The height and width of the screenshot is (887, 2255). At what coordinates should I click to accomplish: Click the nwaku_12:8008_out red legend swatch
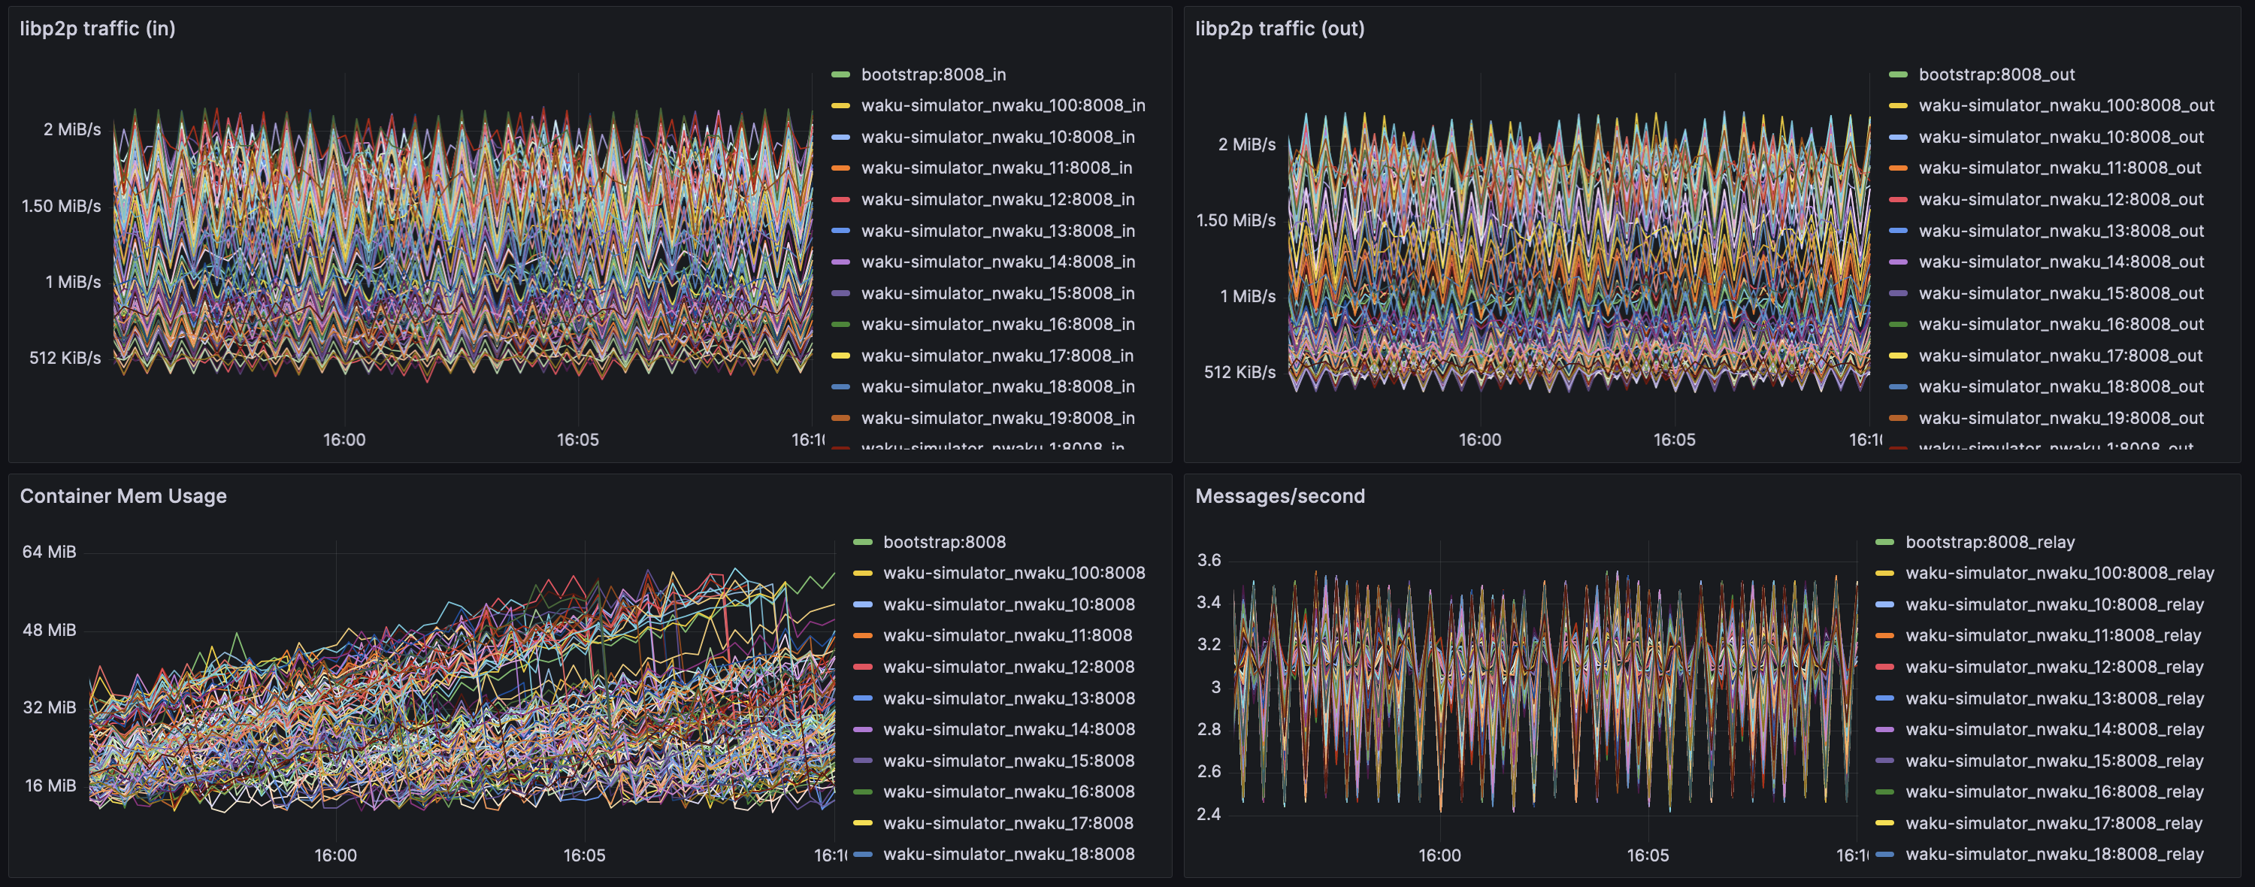[1898, 200]
